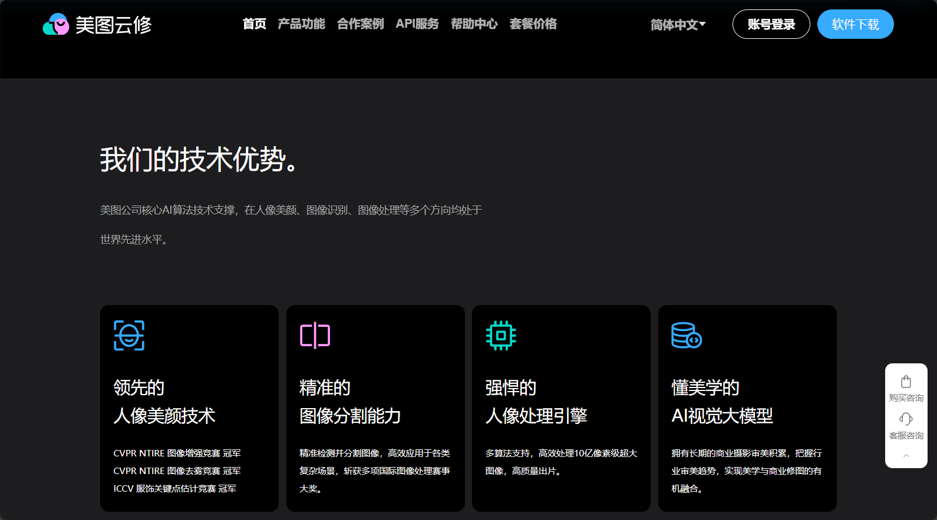The width and height of the screenshot is (937, 520).
Task: Click the 图像分割能力 card title
Action: pyautogui.click(x=350, y=416)
